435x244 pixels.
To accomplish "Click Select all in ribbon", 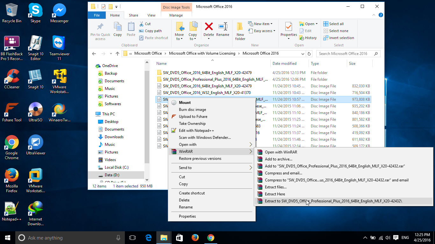I will tap(333, 24).
